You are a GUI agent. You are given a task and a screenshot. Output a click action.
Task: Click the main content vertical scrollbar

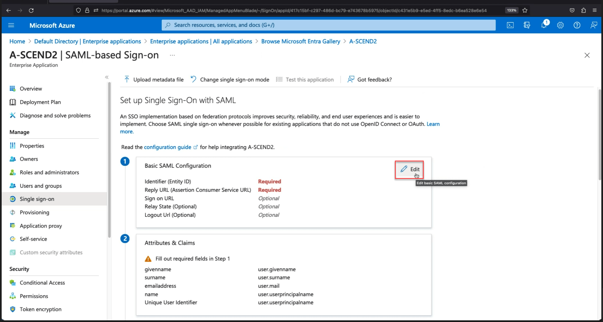pyautogui.click(x=600, y=135)
